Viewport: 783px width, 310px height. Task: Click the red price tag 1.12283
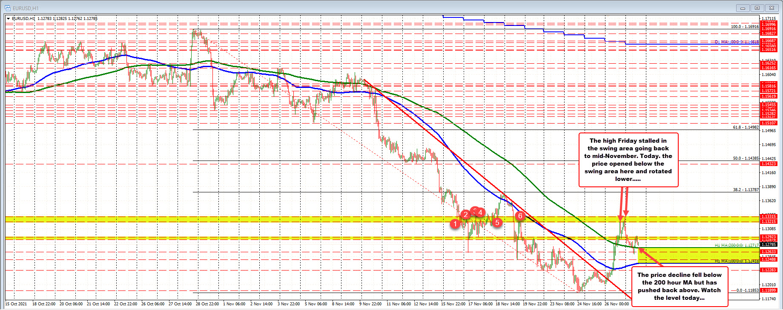tap(769, 270)
